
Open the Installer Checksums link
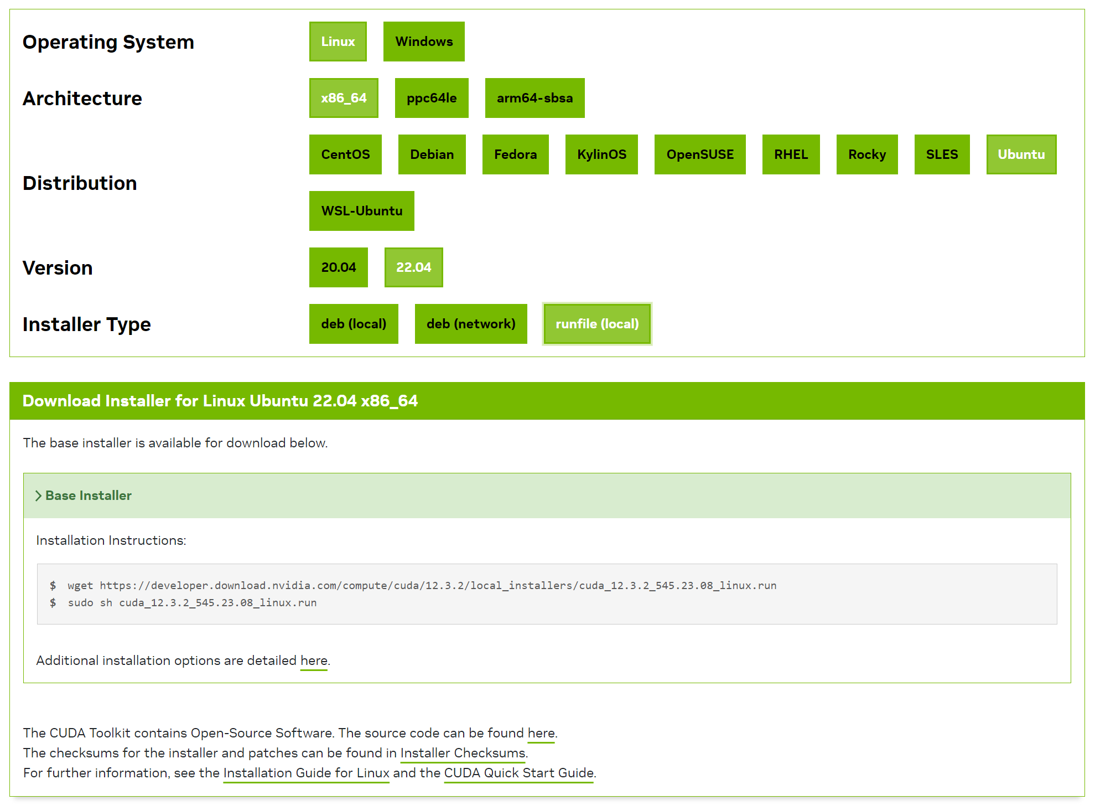click(463, 753)
